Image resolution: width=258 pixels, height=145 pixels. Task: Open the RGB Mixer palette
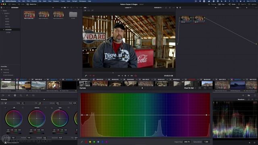pyautogui.click(x=27, y=95)
